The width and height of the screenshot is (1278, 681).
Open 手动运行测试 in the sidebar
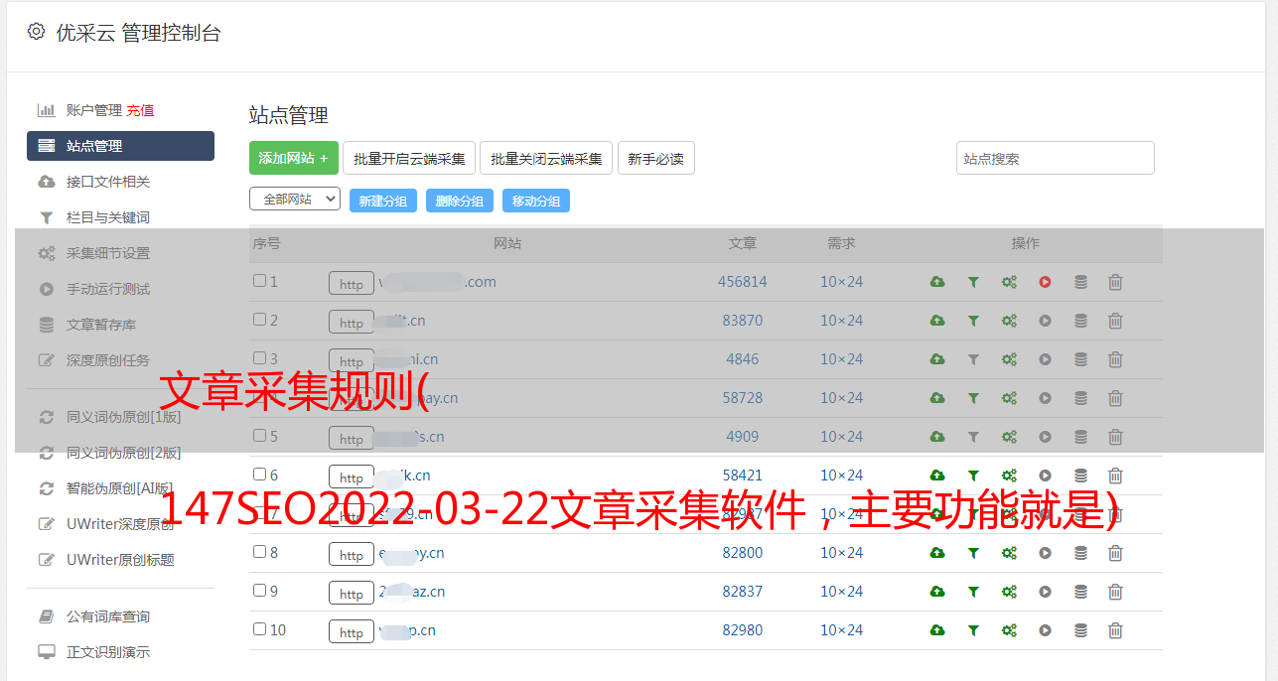108,289
